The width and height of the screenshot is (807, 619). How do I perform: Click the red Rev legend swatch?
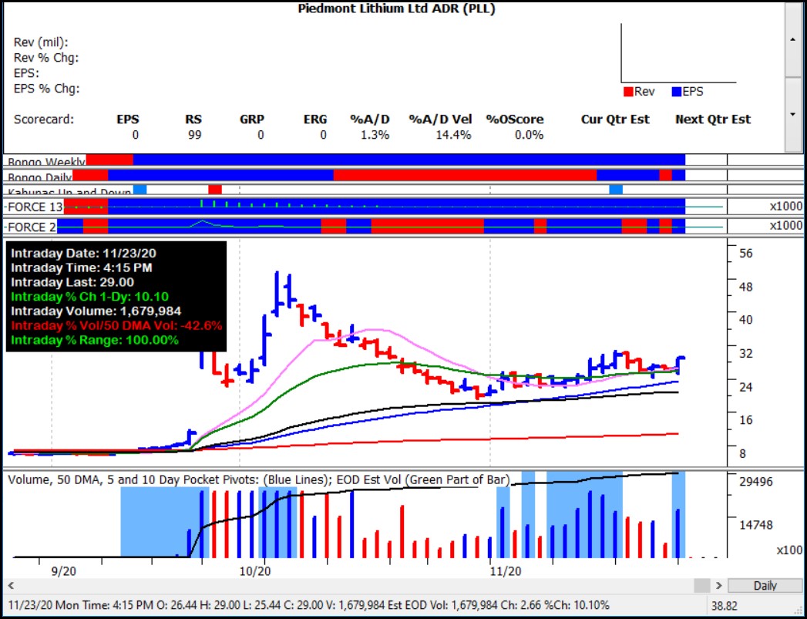tap(628, 92)
